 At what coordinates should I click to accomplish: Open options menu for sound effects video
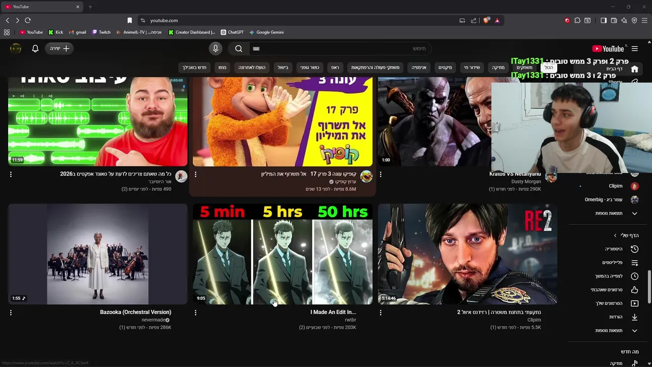click(x=11, y=174)
